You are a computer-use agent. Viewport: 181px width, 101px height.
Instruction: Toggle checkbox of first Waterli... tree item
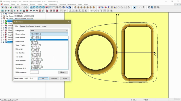coord(4,33)
